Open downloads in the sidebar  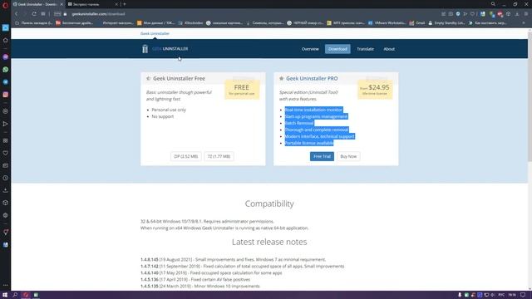(6, 190)
